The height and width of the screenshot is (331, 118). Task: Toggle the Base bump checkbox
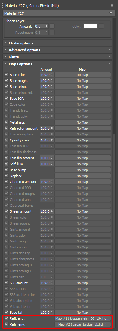[x=7, y=170]
